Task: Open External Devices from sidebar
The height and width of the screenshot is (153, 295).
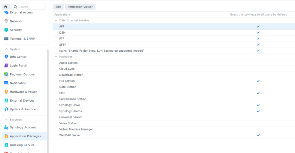Action: point(24,100)
